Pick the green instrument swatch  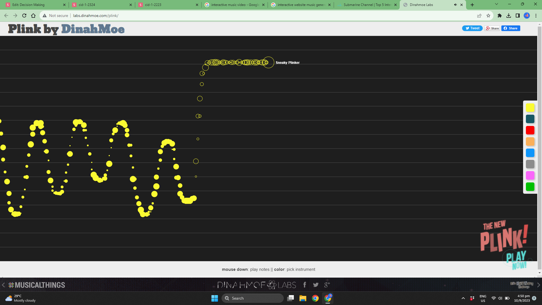[x=530, y=187]
